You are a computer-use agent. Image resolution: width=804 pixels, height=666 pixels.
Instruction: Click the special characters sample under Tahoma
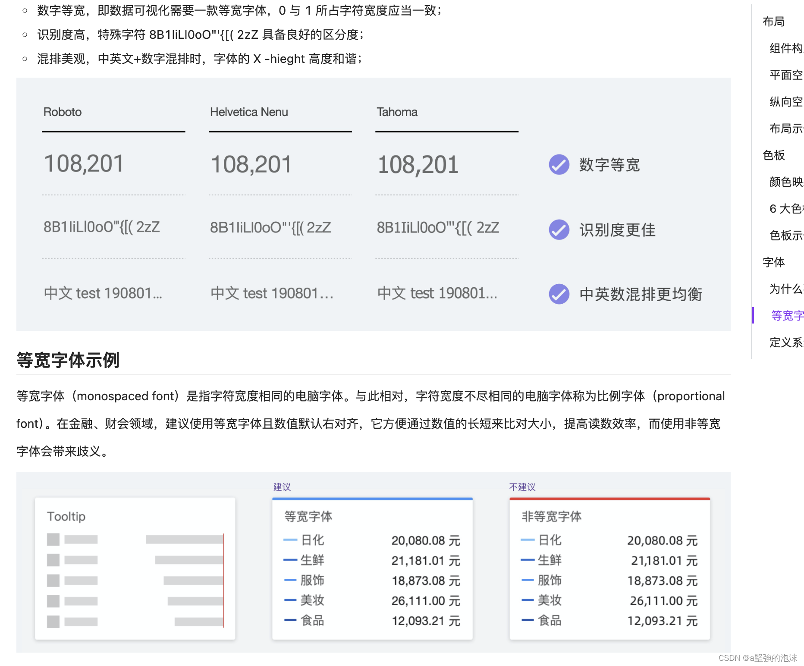pos(438,227)
